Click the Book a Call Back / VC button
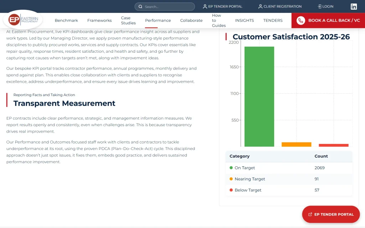The image size is (365, 228). 328,20
